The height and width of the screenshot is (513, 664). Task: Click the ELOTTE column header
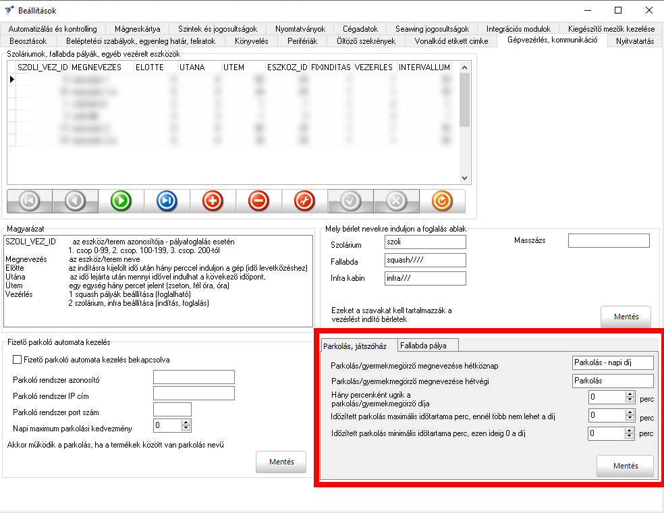click(x=155, y=67)
